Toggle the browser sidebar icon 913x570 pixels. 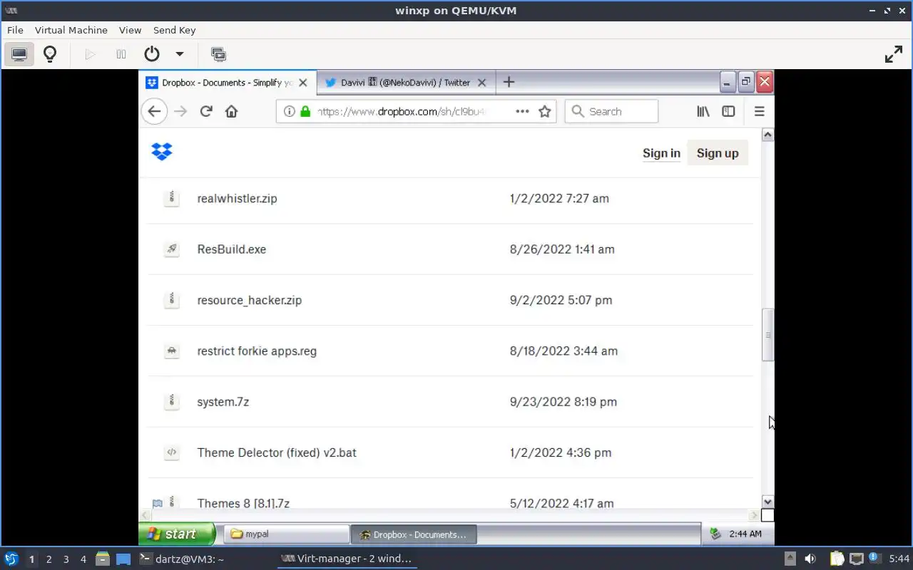point(728,111)
